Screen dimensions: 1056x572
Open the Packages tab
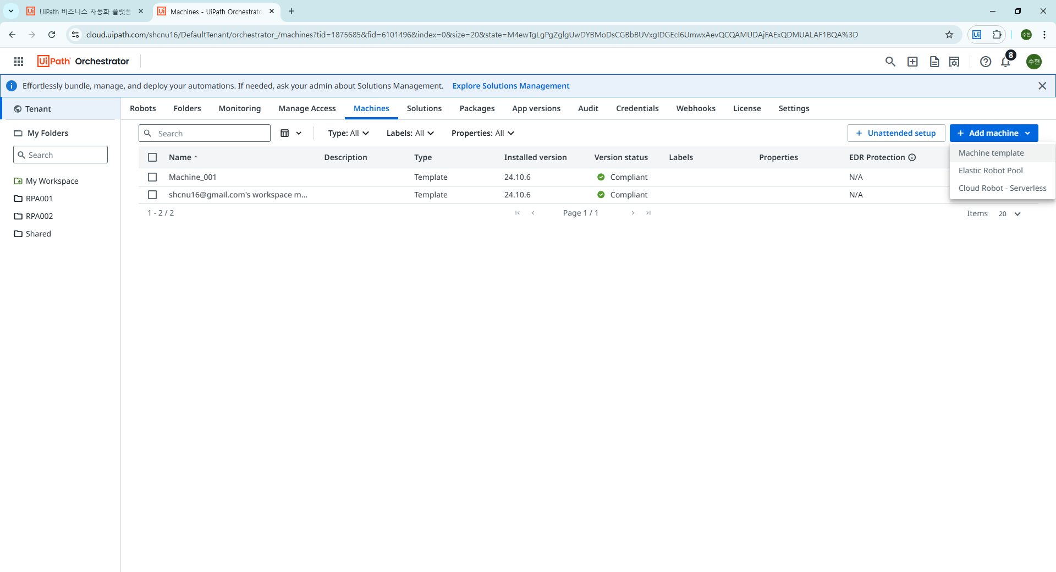(477, 108)
